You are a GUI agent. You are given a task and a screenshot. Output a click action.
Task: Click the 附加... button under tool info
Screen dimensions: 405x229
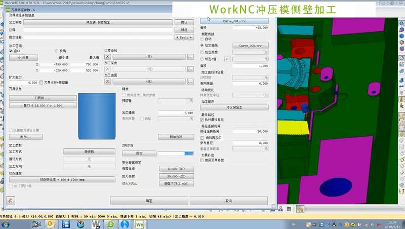click(26, 137)
